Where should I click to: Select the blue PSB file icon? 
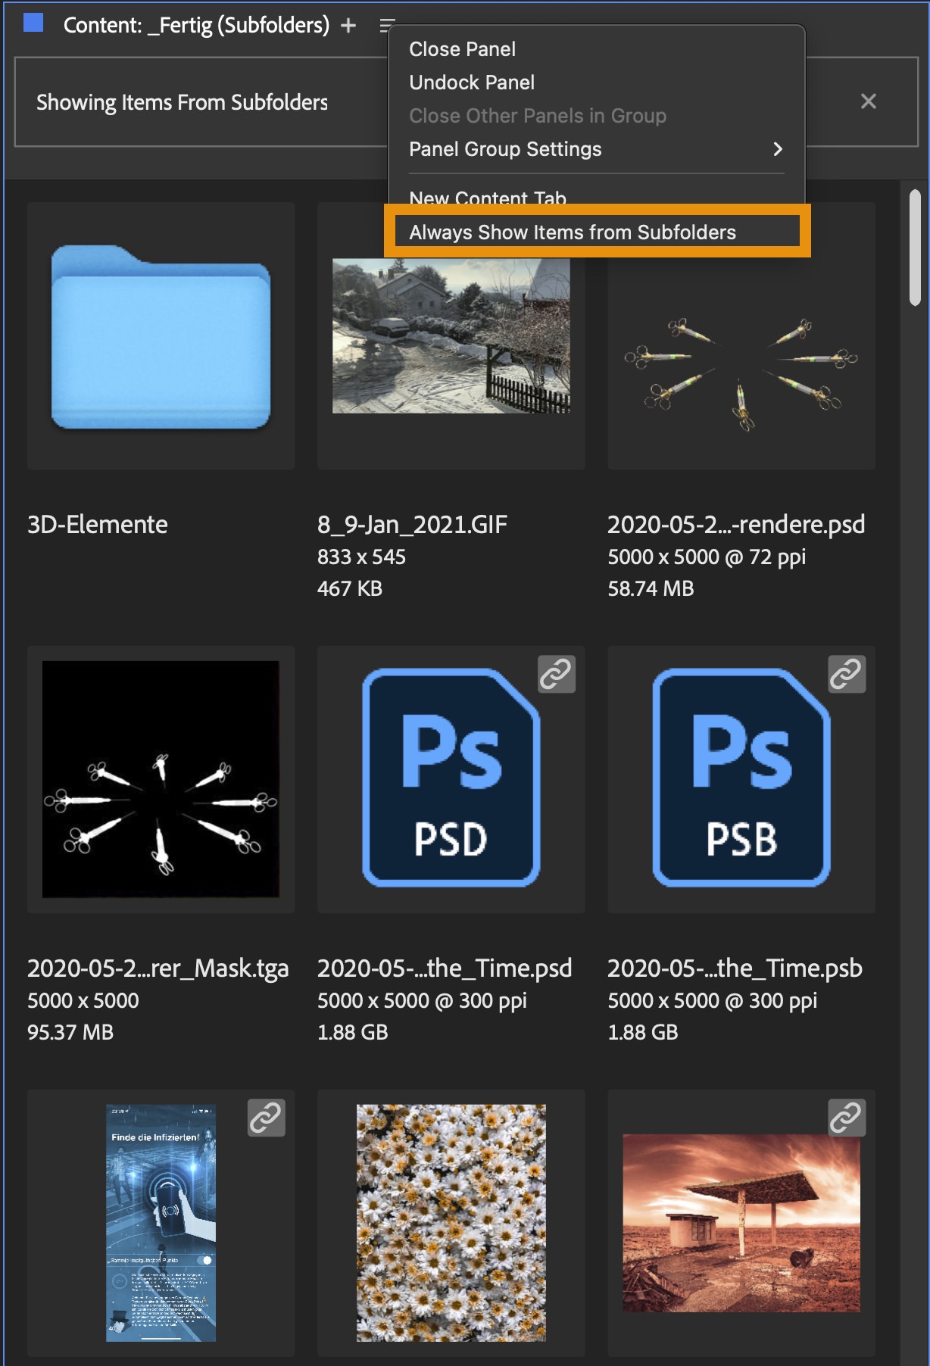(x=741, y=778)
